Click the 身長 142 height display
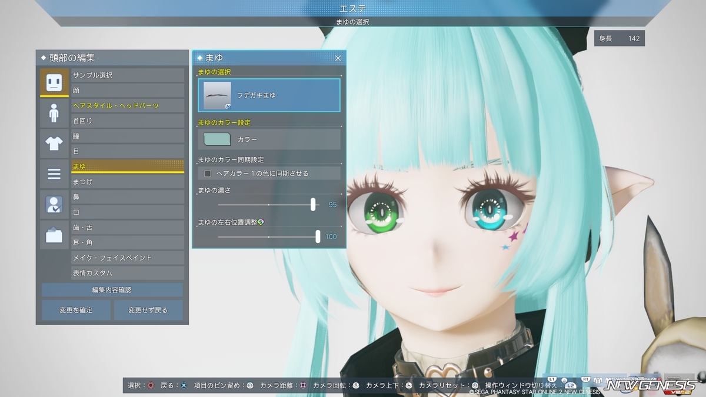Viewport: 706px width, 397px height. [x=620, y=39]
